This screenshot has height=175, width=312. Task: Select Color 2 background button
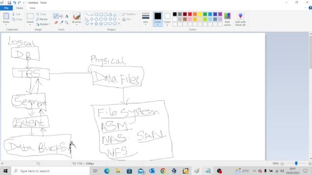pos(167,19)
